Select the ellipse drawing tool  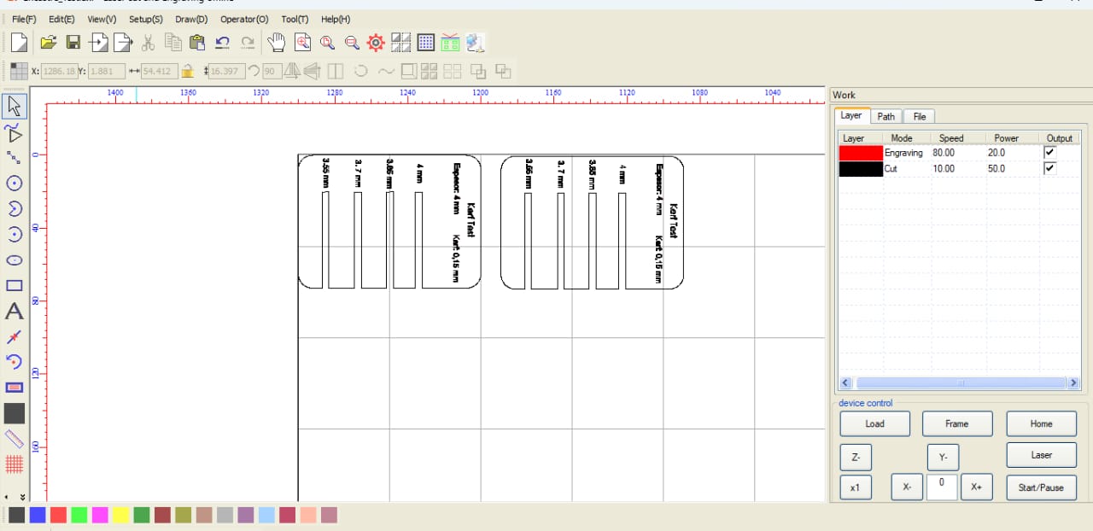[x=15, y=260]
